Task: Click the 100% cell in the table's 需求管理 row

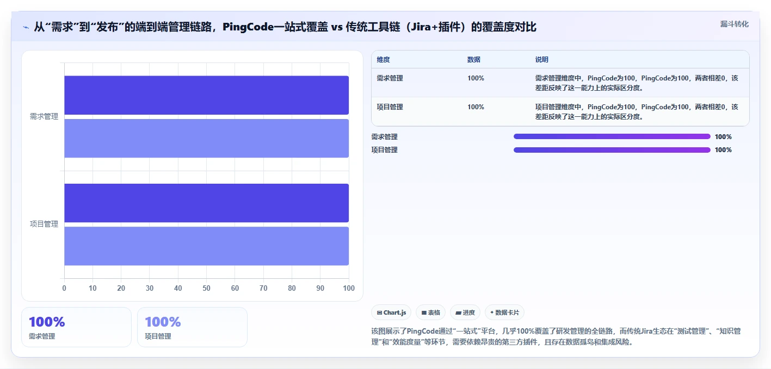Action: pyautogui.click(x=476, y=78)
